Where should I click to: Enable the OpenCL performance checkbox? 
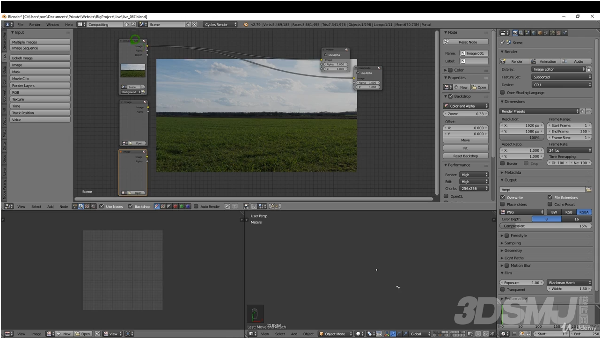[446, 196]
